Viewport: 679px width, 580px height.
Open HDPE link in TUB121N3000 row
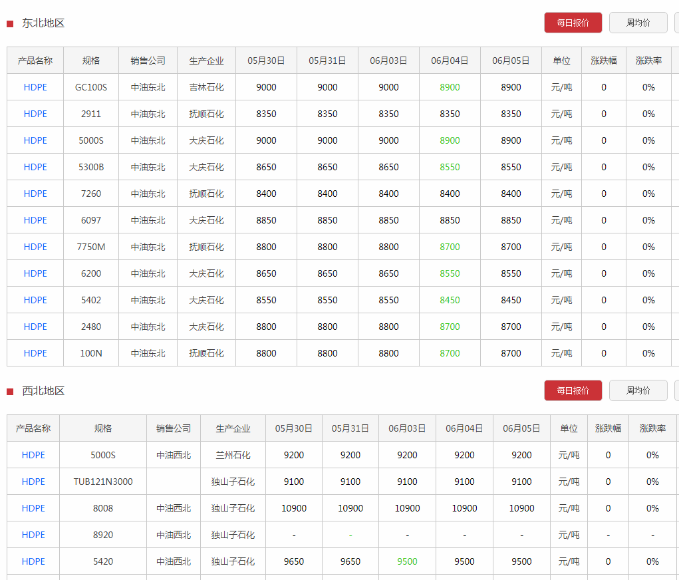tap(33, 482)
